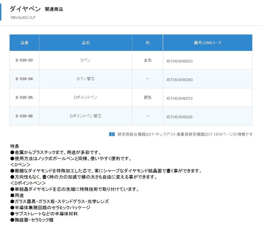This screenshot has height=233, width=263.
Task: Click JAN code 4573424540040
Action: [179, 80]
